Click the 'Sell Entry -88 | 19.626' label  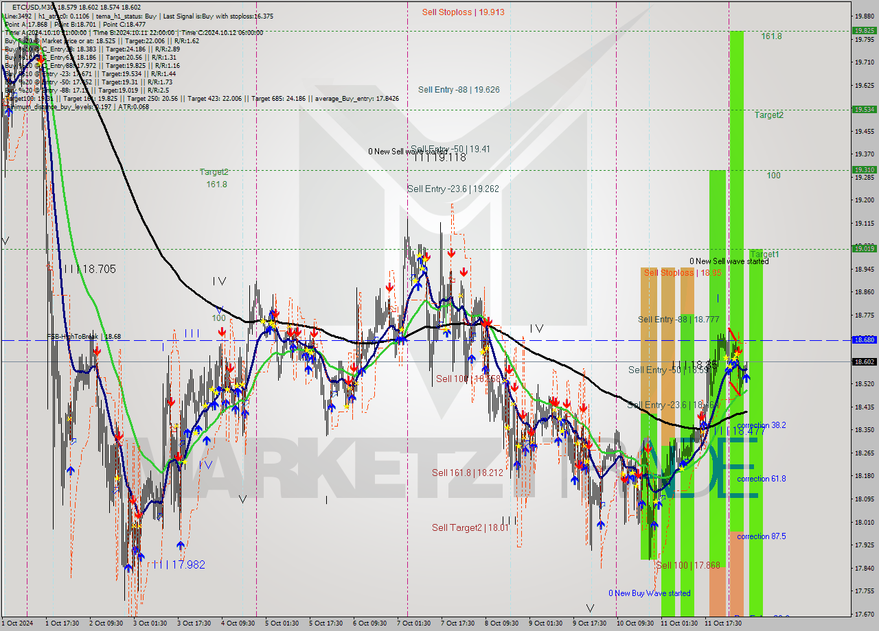click(x=459, y=89)
